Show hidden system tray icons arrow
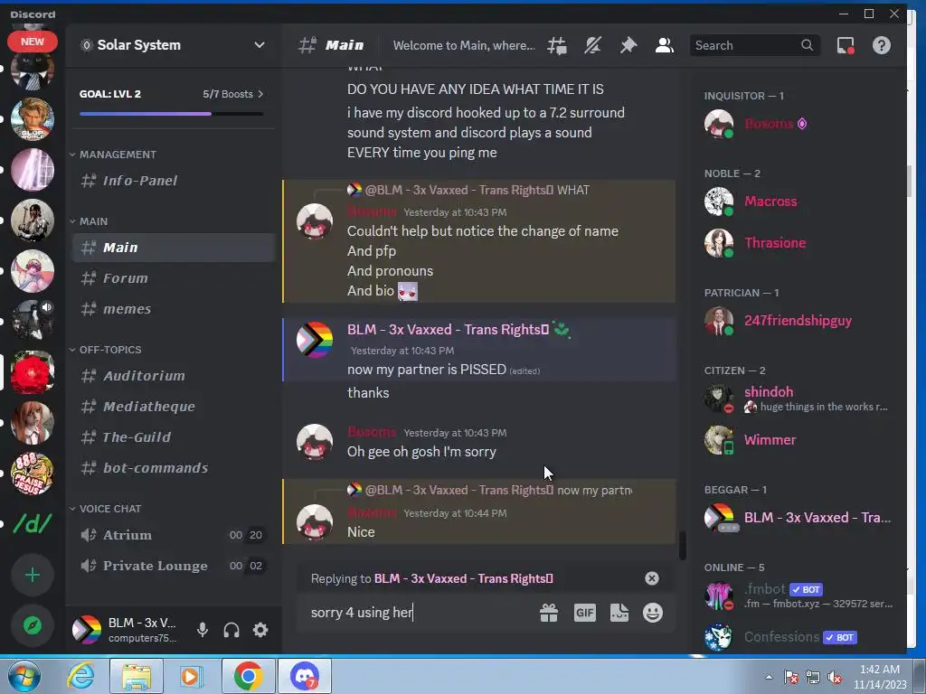 click(769, 677)
